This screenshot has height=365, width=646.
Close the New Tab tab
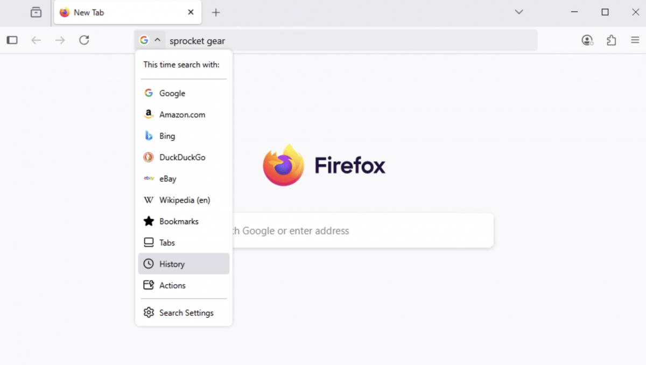[191, 12]
